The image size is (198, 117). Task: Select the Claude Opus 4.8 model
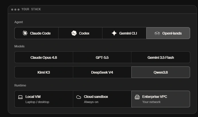pyautogui.click(x=44, y=57)
